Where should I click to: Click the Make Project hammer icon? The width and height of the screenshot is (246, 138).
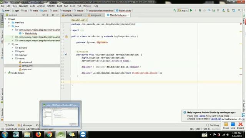point(175,10)
